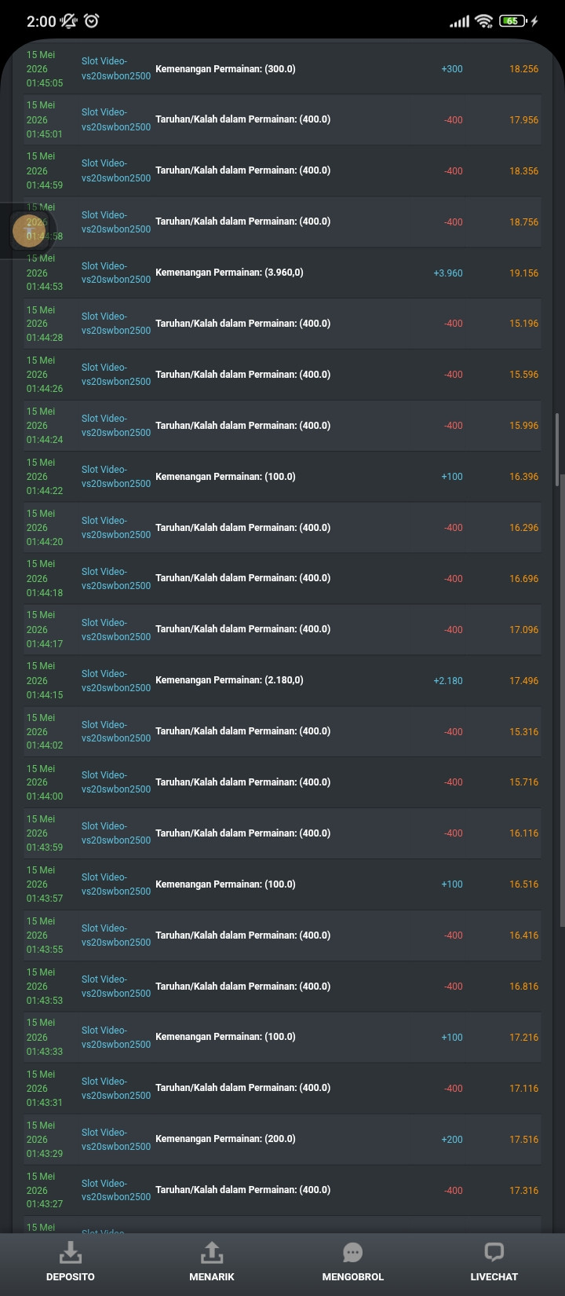Tap the Wi-Fi status bar icon
565x1296 pixels.
(484, 21)
